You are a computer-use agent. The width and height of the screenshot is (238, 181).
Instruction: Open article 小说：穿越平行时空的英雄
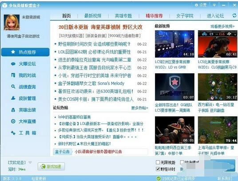tap(95, 76)
